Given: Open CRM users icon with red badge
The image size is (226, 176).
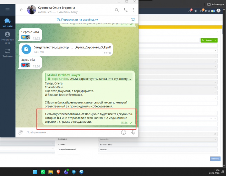Looking at the screenshot, I should coord(190,11).
